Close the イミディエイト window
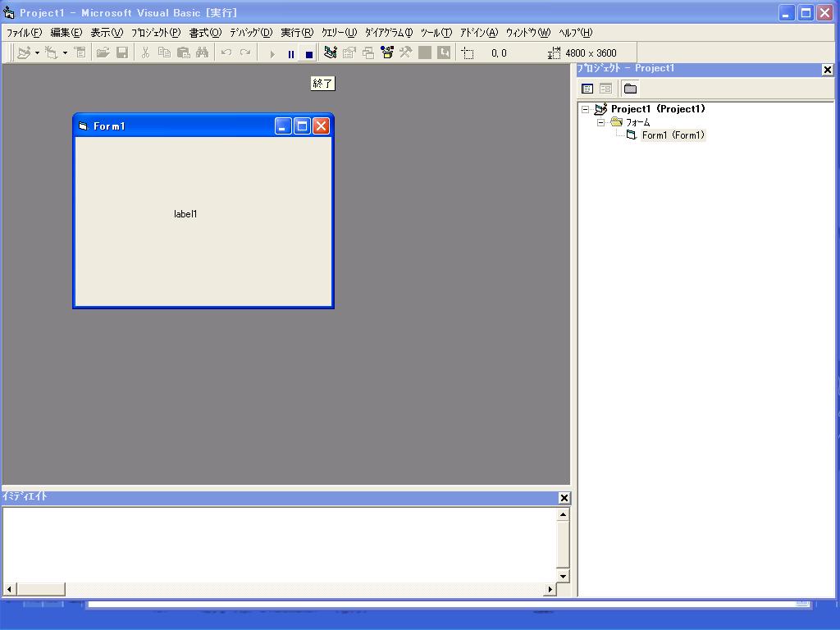Image resolution: width=840 pixels, height=630 pixels. click(564, 498)
